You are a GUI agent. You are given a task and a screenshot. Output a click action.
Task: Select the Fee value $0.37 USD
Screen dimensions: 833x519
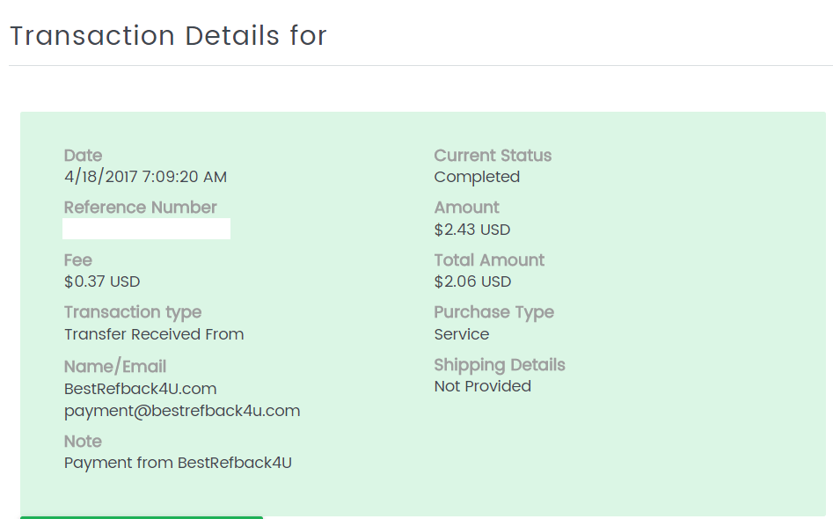(x=102, y=281)
